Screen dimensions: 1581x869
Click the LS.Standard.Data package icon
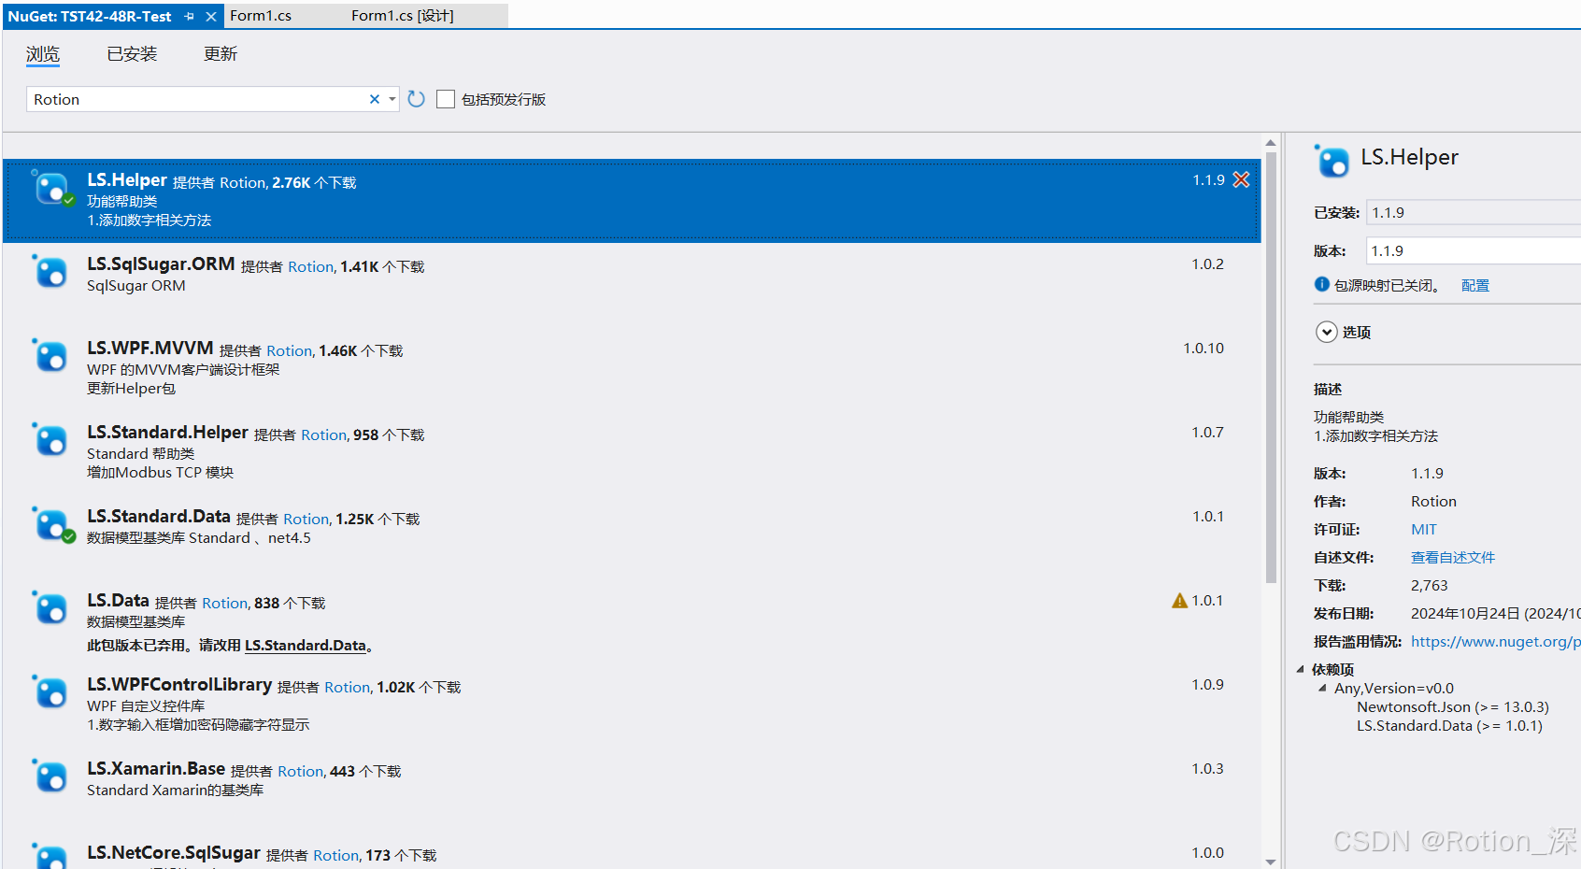[51, 524]
